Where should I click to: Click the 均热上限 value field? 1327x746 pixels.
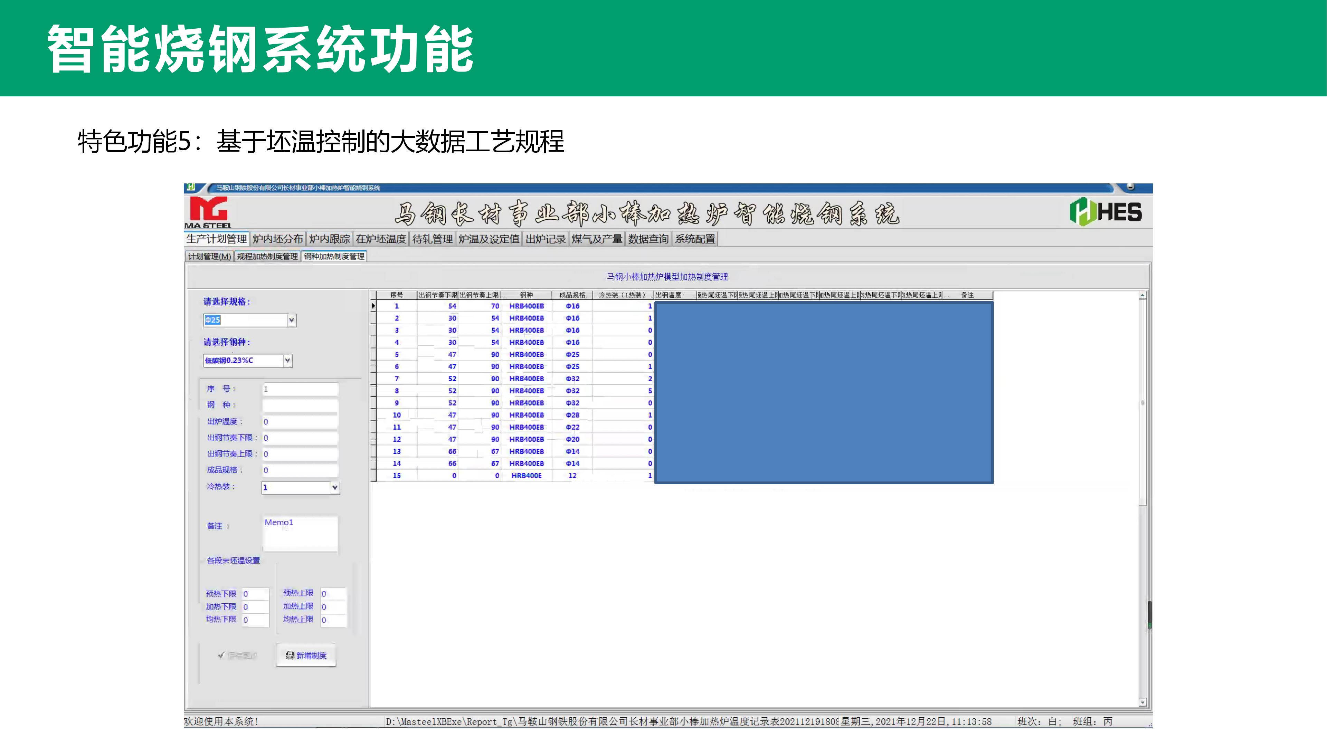point(333,620)
